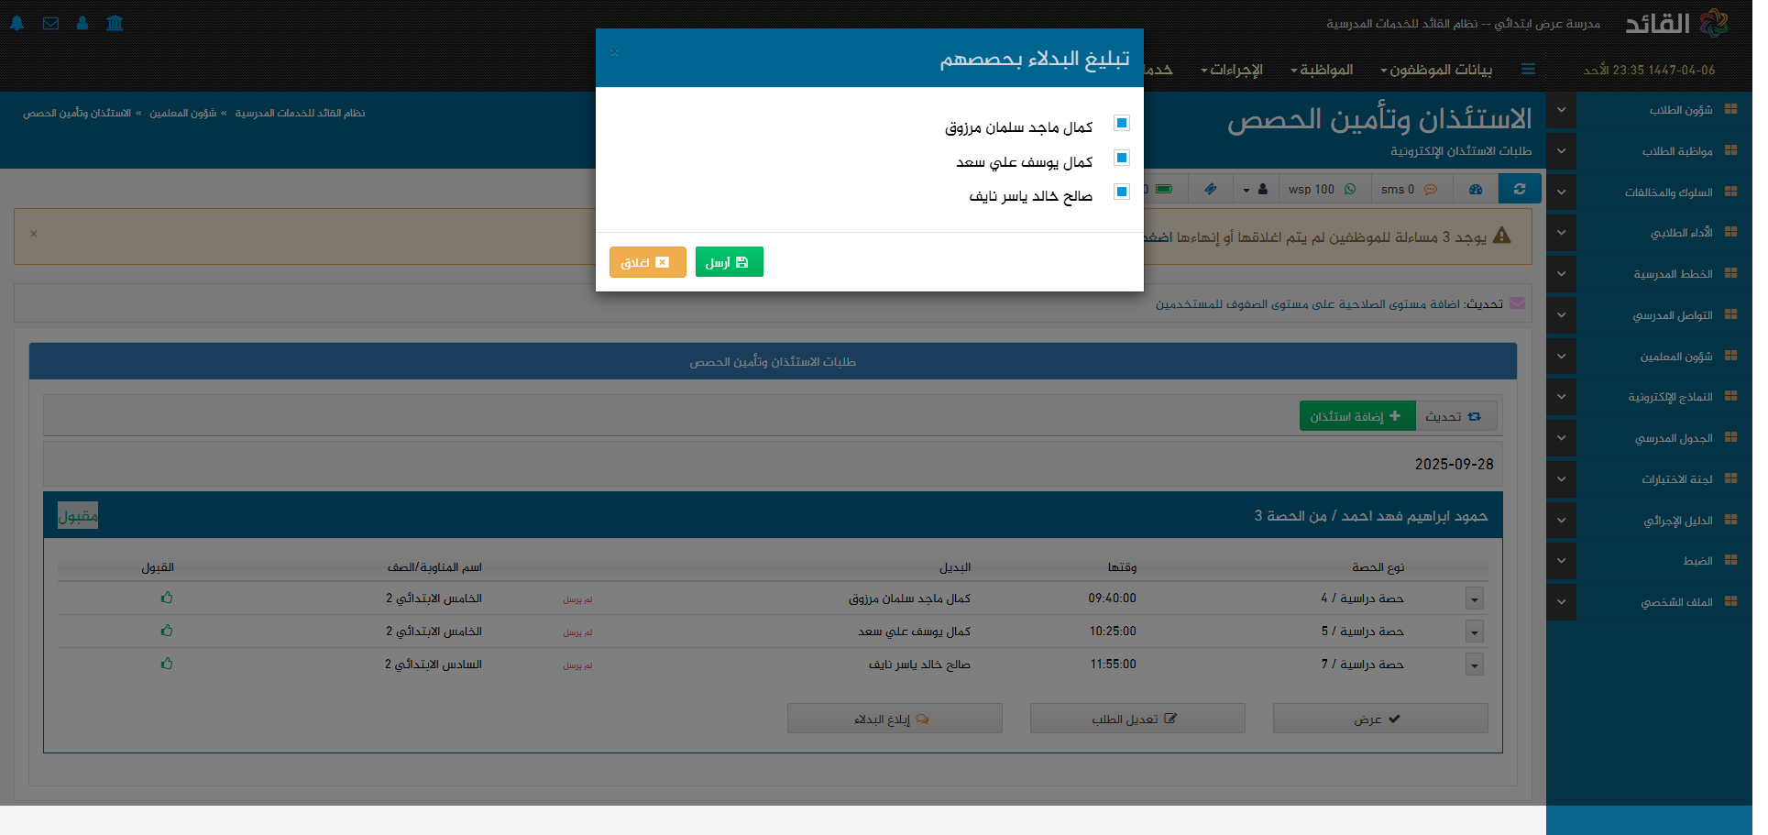
Task: Open the الإجراءات top menu
Action: click(x=1232, y=70)
